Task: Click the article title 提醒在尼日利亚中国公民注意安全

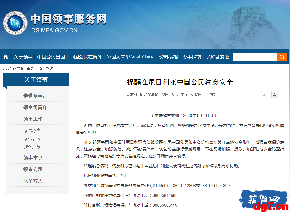Action: (x=180, y=82)
